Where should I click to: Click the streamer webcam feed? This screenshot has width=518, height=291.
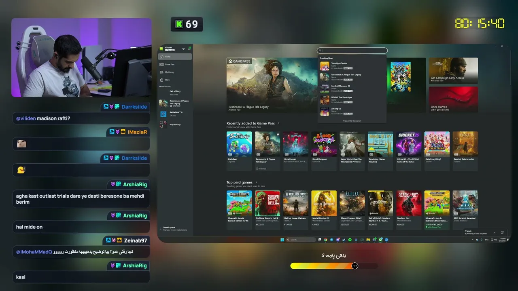[81, 57]
